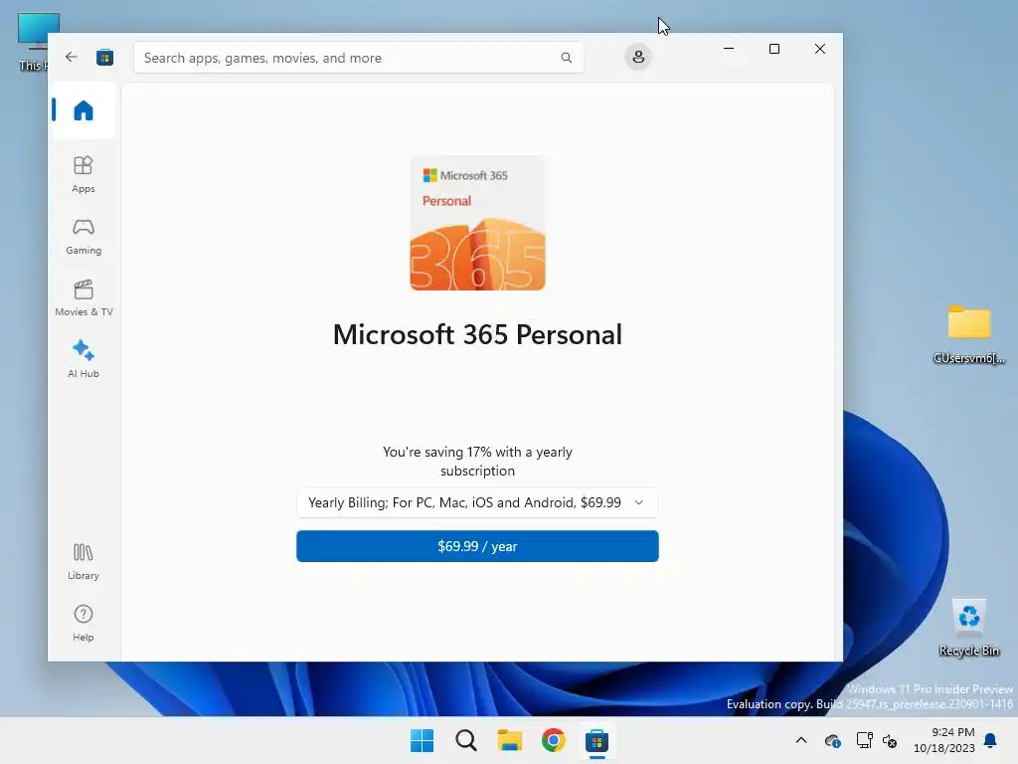The height and width of the screenshot is (764, 1018).
Task: Click the search magnifier icon in search box
Action: (x=566, y=58)
